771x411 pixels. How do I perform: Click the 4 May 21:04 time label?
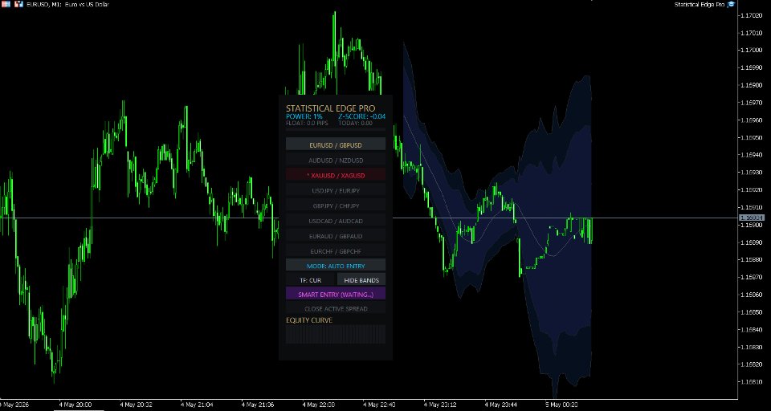197,405
